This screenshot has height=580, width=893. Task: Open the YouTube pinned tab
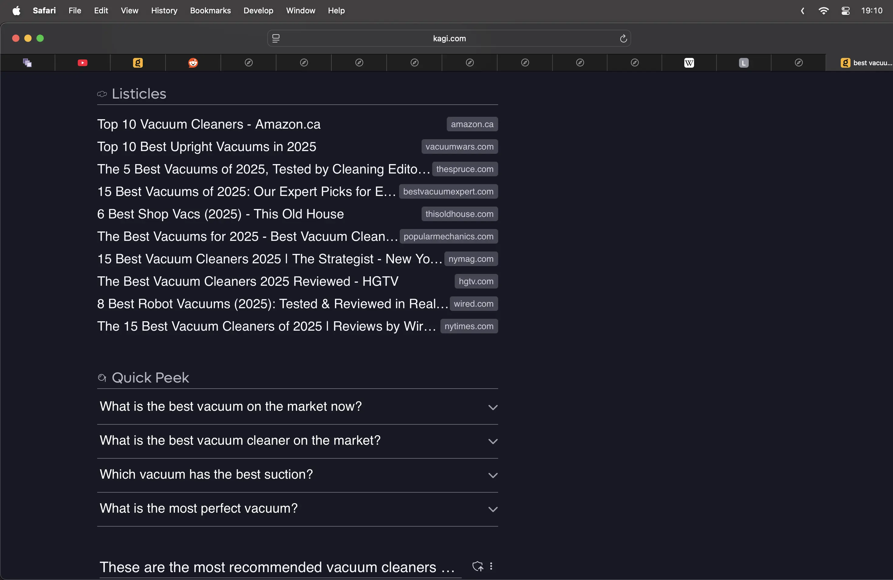[x=83, y=63]
